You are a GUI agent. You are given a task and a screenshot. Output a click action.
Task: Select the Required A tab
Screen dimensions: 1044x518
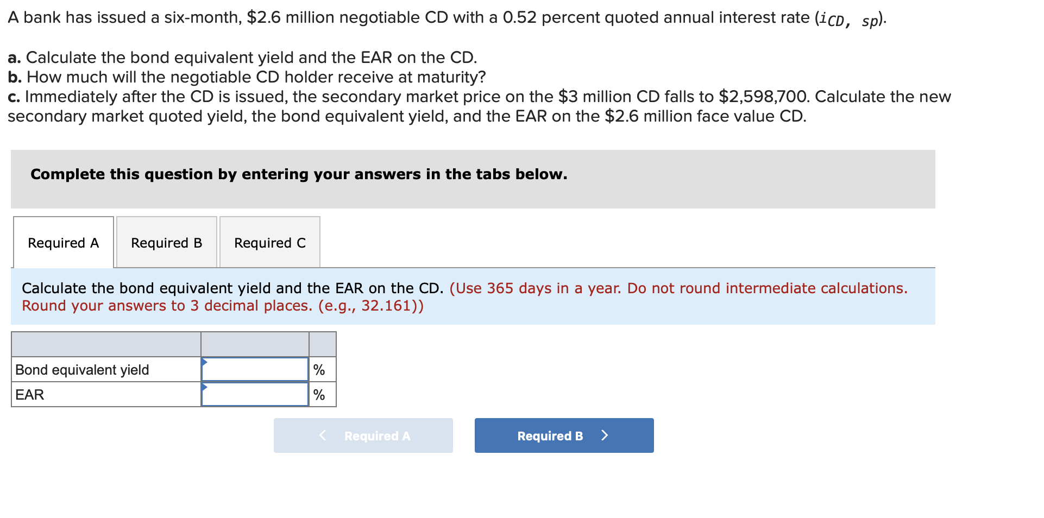(63, 242)
